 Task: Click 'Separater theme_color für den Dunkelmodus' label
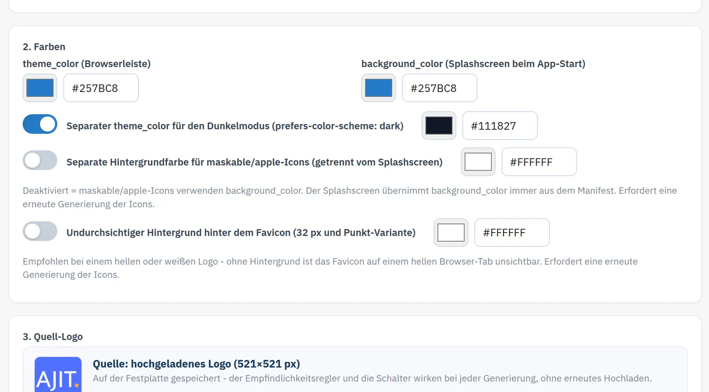pyautogui.click(x=235, y=126)
